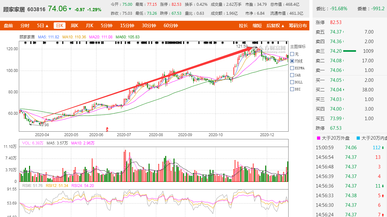
Task: Click the 涨停 limit-up price 82.53
Action: pyautogui.click(x=336, y=22)
